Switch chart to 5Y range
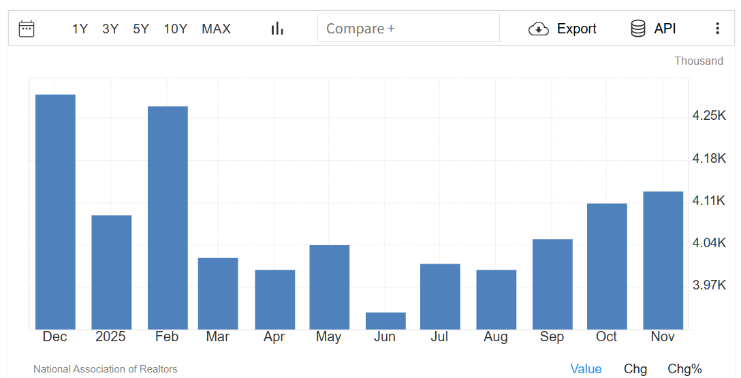Screen dimensions: 741x378 tap(141, 29)
